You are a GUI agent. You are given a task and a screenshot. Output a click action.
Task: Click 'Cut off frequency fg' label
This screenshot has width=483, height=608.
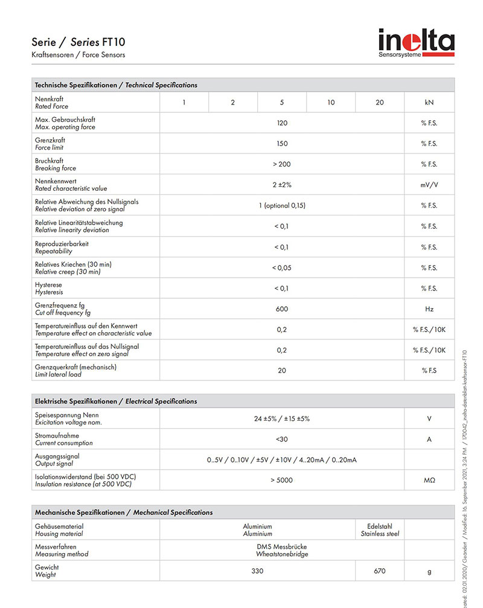tap(63, 313)
